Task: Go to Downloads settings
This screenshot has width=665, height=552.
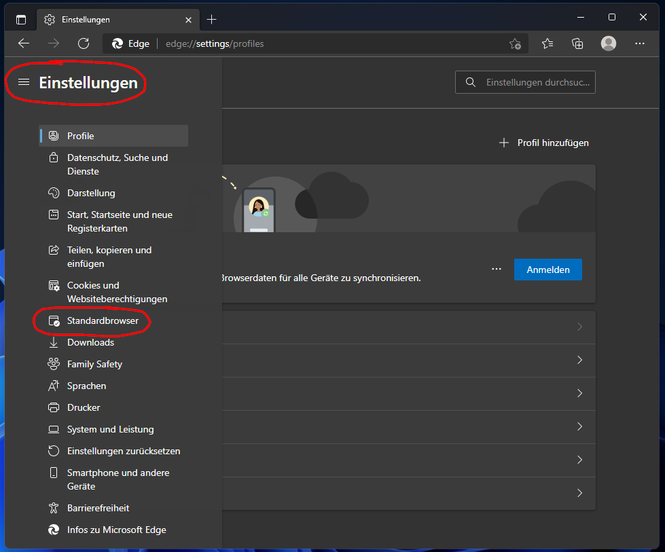Action: click(x=90, y=342)
